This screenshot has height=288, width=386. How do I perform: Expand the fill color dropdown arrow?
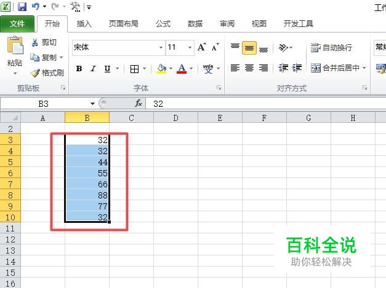[171, 69]
